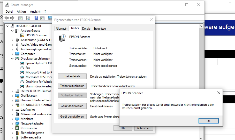This screenshot has width=235, height=140.
Task: Click the Netzwerkadapter network icon
Action: [x=17, y=123]
